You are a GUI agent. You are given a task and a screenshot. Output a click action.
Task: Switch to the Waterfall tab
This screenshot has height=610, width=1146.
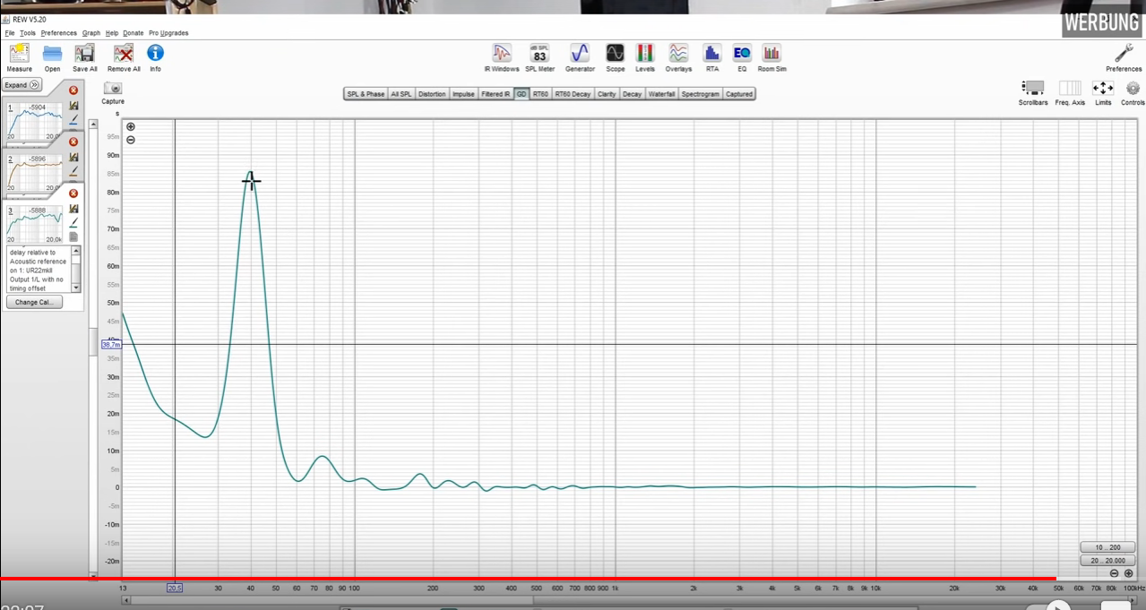pyautogui.click(x=661, y=94)
